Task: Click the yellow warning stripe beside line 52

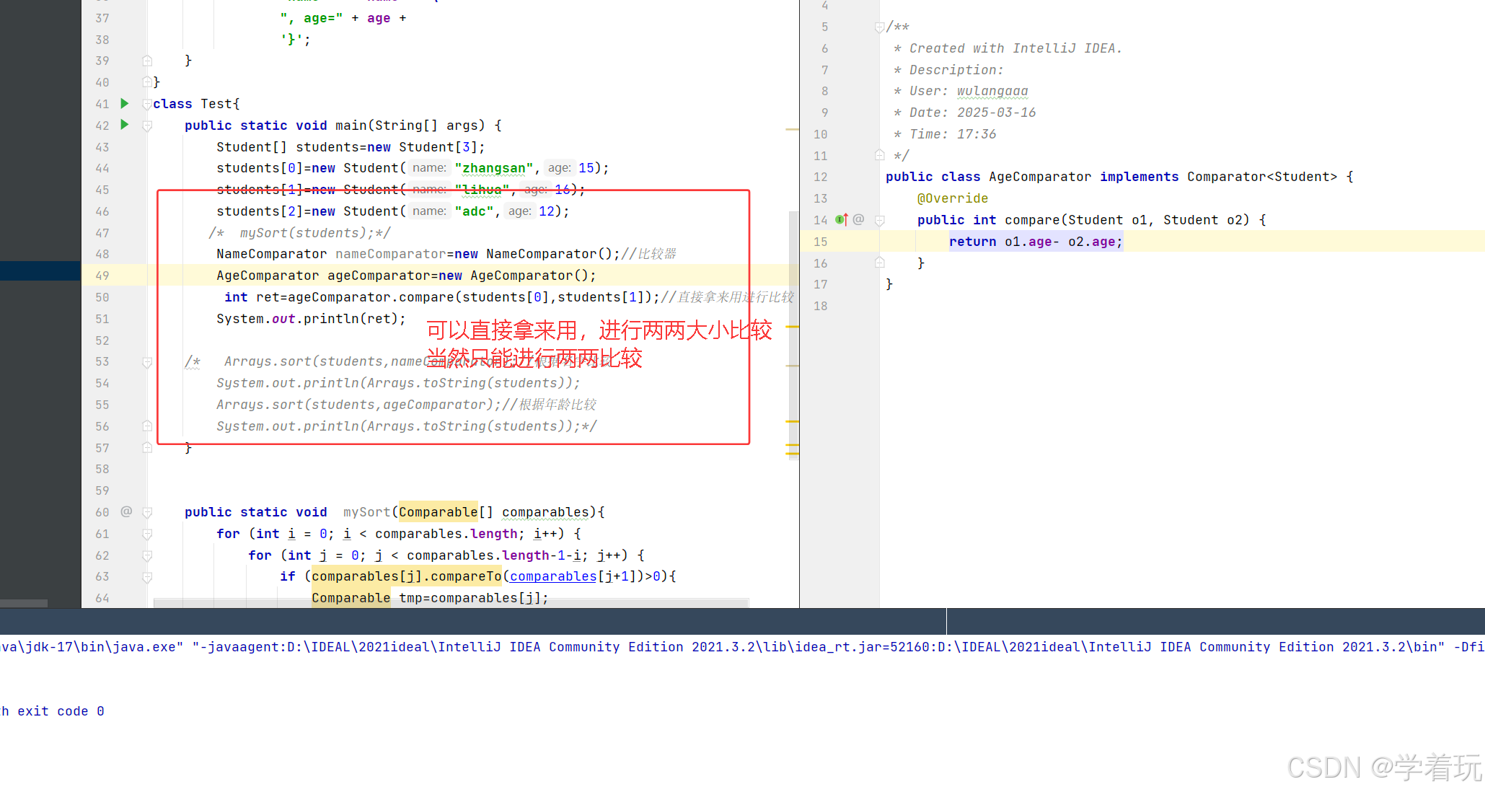Action: pos(792,327)
